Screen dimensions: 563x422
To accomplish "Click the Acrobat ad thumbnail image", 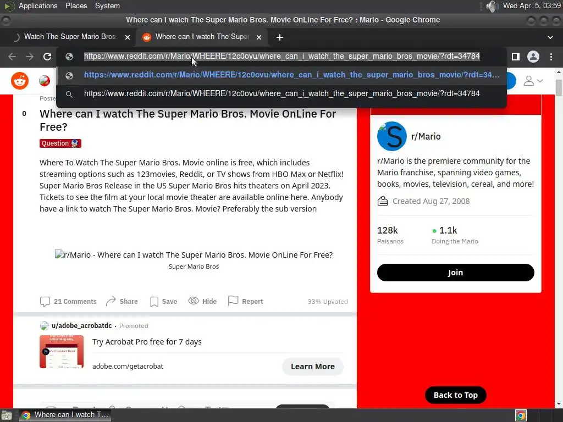I will coord(62,352).
